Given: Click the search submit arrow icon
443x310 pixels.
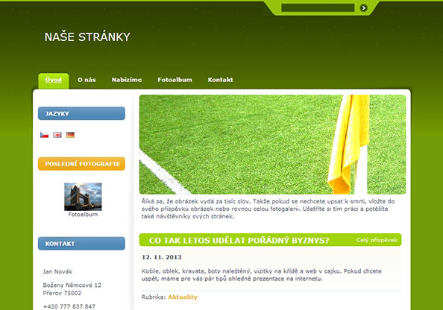Looking at the screenshot, I should pyautogui.click(x=364, y=8).
